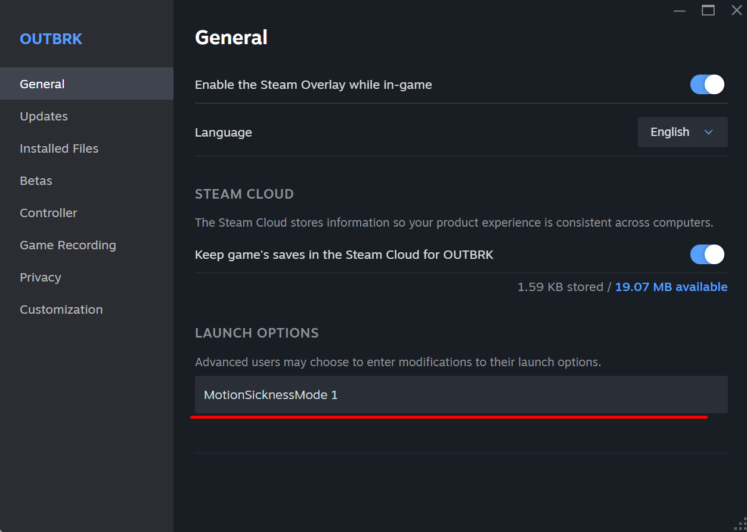Click the OUTBRK game title
747x532 pixels.
pyautogui.click(x=51, y=39)
